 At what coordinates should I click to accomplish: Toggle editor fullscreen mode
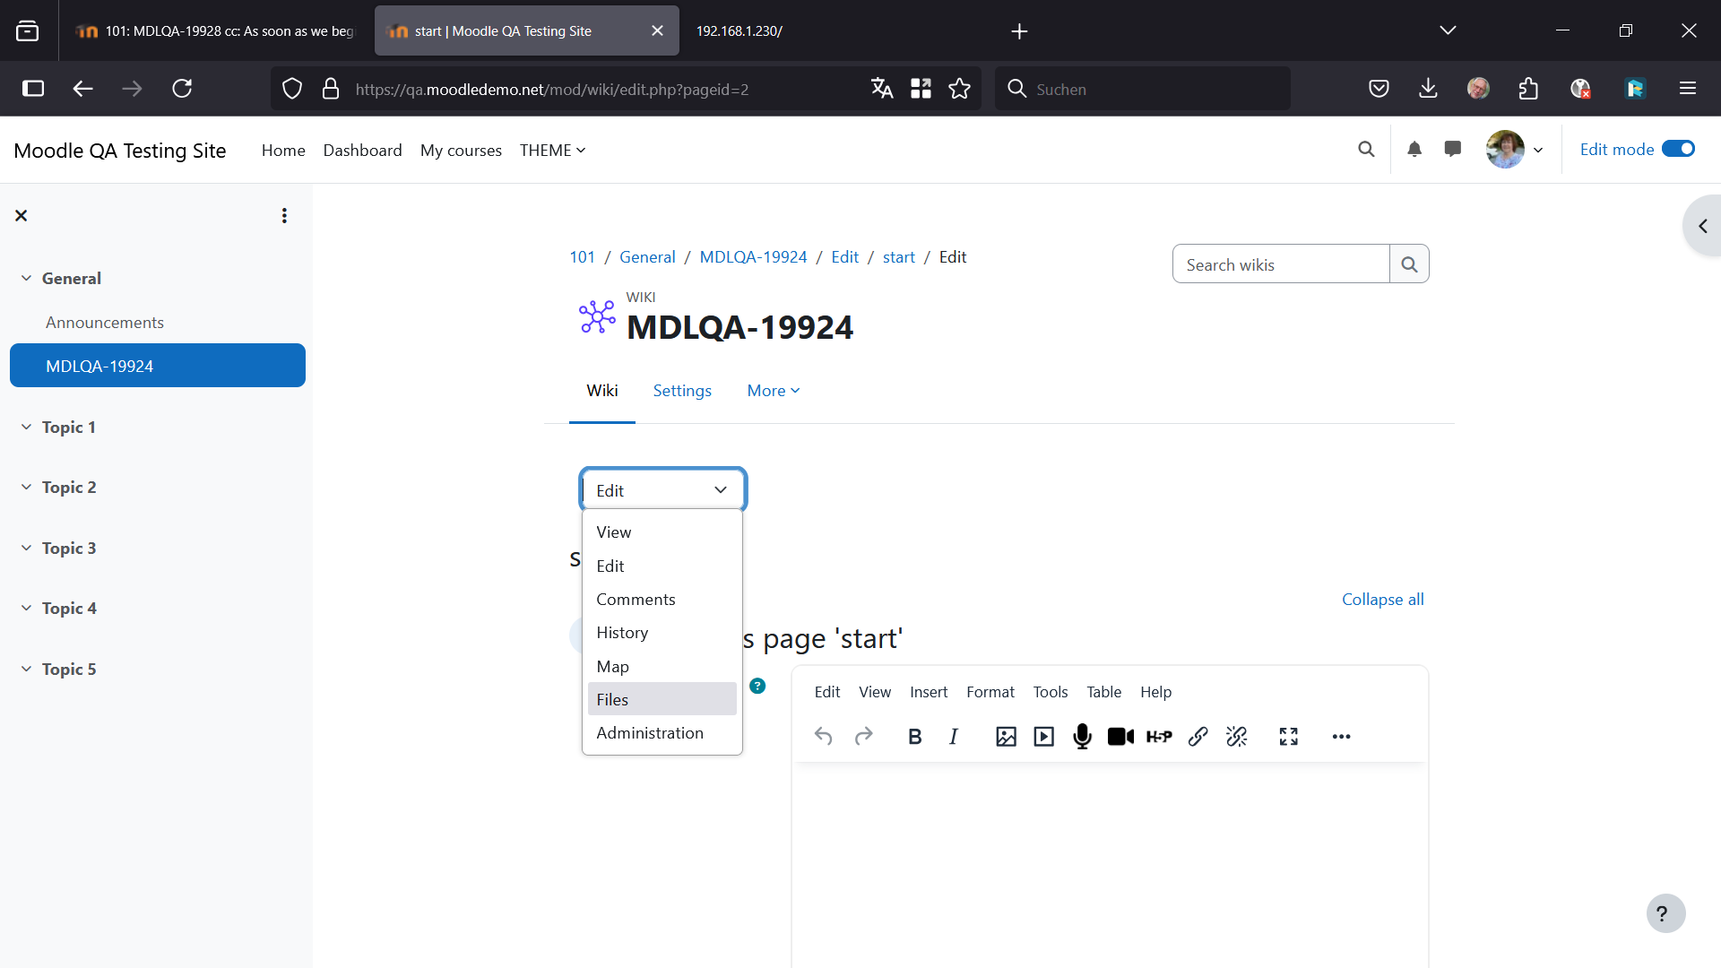1289,737
